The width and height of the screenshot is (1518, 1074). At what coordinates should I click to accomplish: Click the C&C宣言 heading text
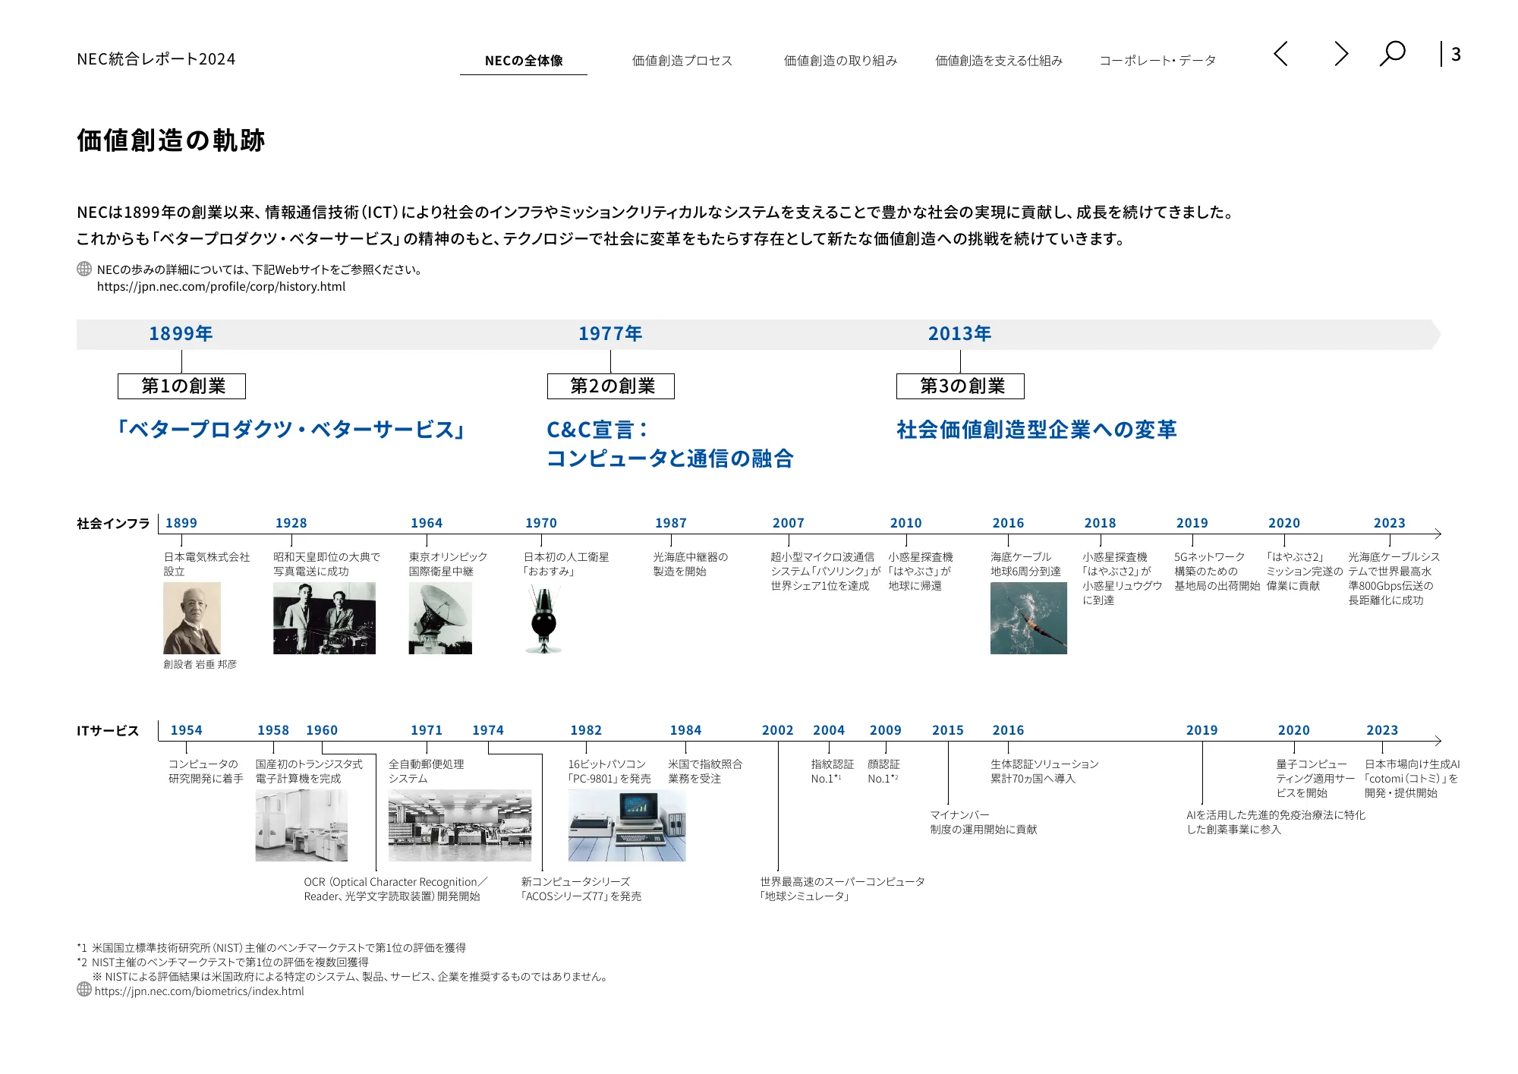pyautogui.click(x=597, y=430)
